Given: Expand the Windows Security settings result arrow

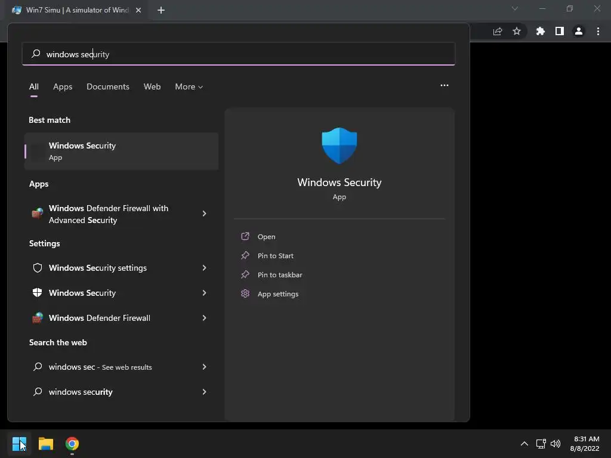Looking at the screenshot, I should [x=204, y=268].
